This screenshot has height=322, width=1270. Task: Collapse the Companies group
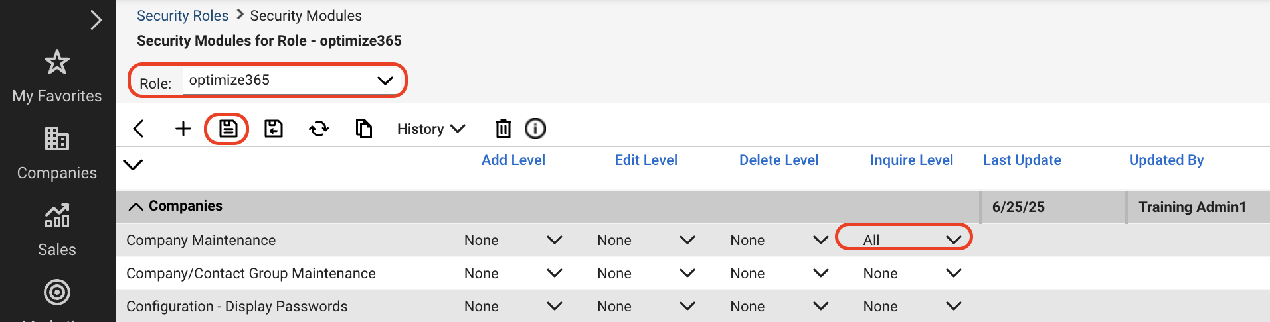tap(136, 207)
